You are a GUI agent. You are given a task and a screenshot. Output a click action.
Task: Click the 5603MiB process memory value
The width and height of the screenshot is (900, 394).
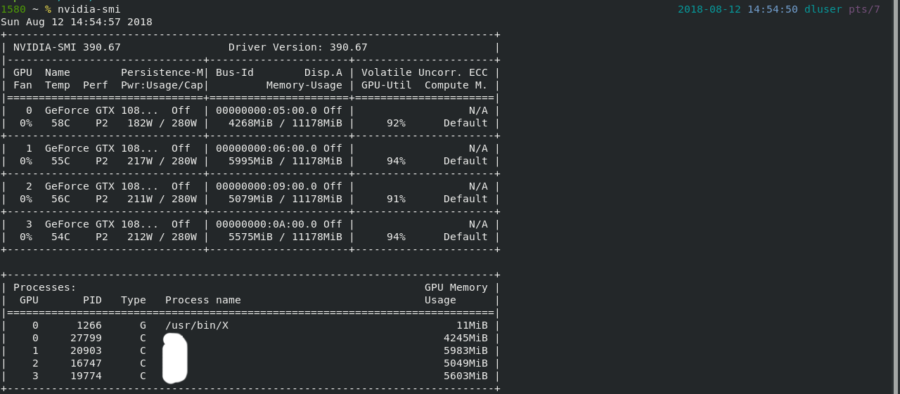(x=465, y=376)
